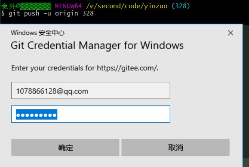
Task: Click the empty area right of the password field
Action: pyautogui.click(x=199, y=114)
